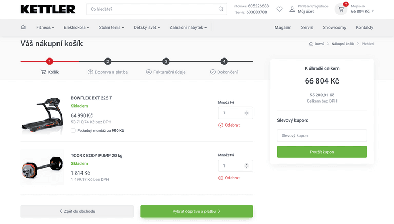The height and width of the screenshot is (224, 394).
Task: Expand the Elektrokola dropdown menu
Action: tap(76, 27)
